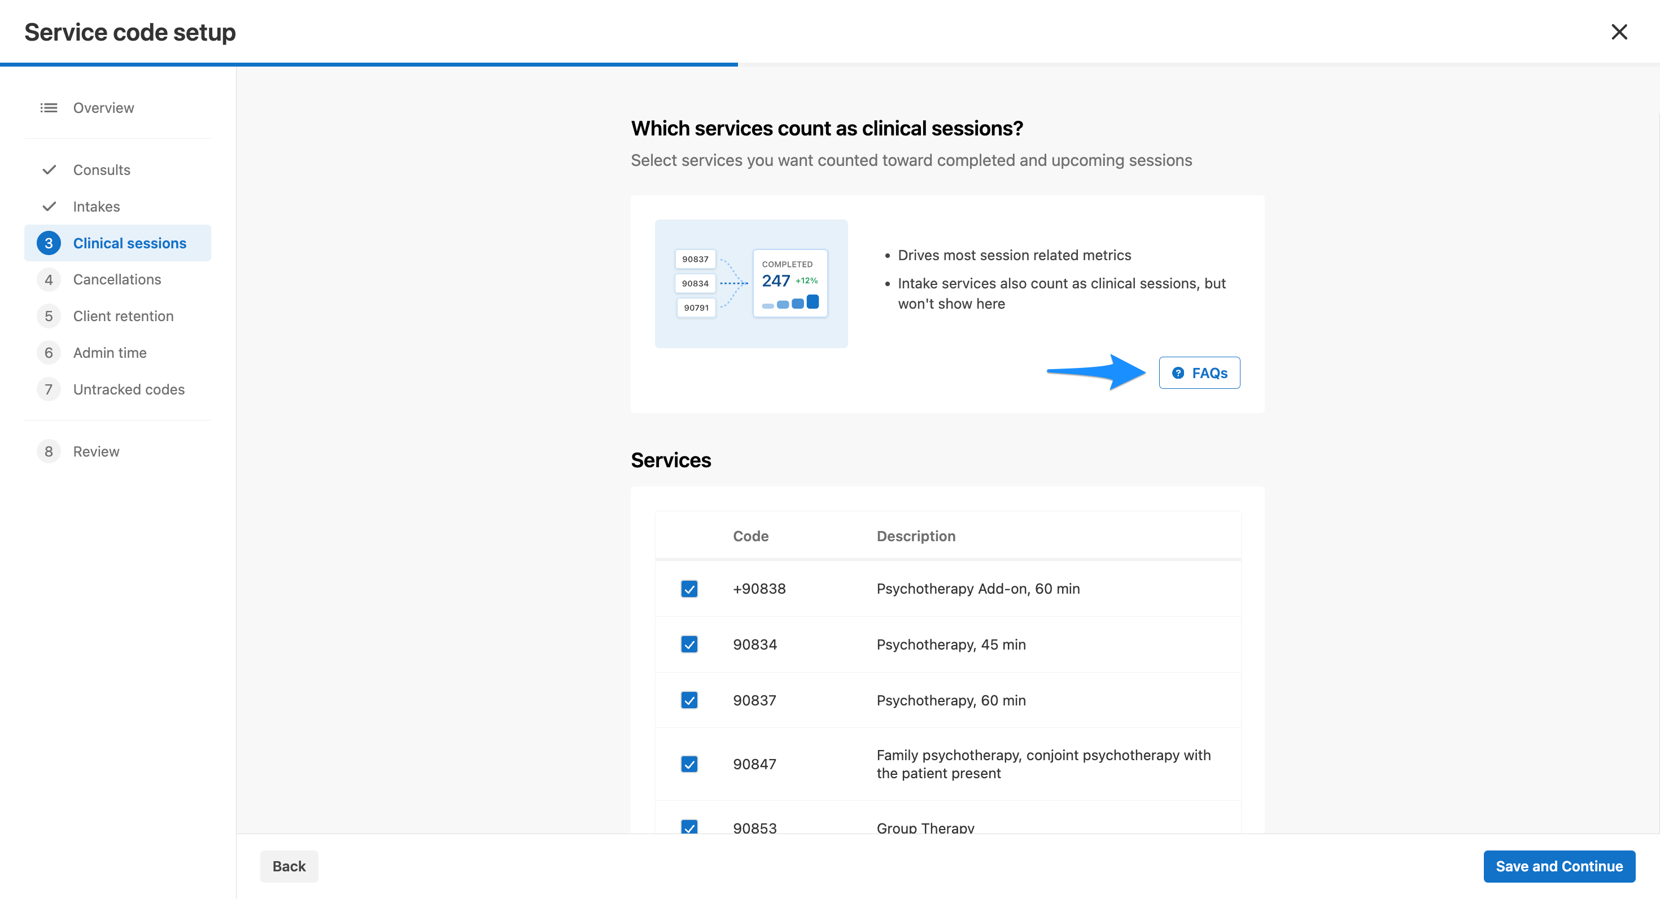Click the Overview list icon

coord(49,108)
